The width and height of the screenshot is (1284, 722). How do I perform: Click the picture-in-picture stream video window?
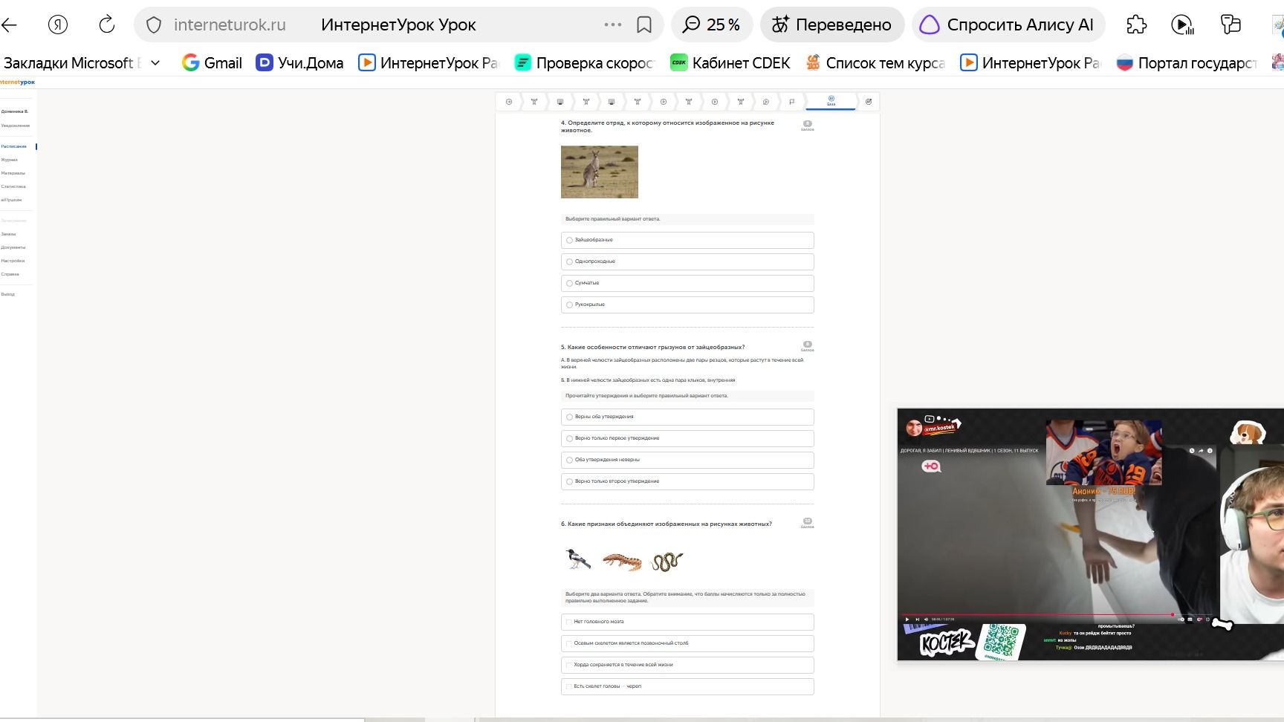tap(1090, 534)
